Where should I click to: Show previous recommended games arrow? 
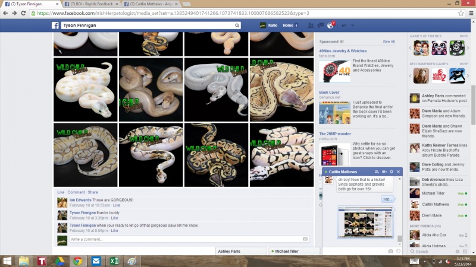click(x=410, y=76)
